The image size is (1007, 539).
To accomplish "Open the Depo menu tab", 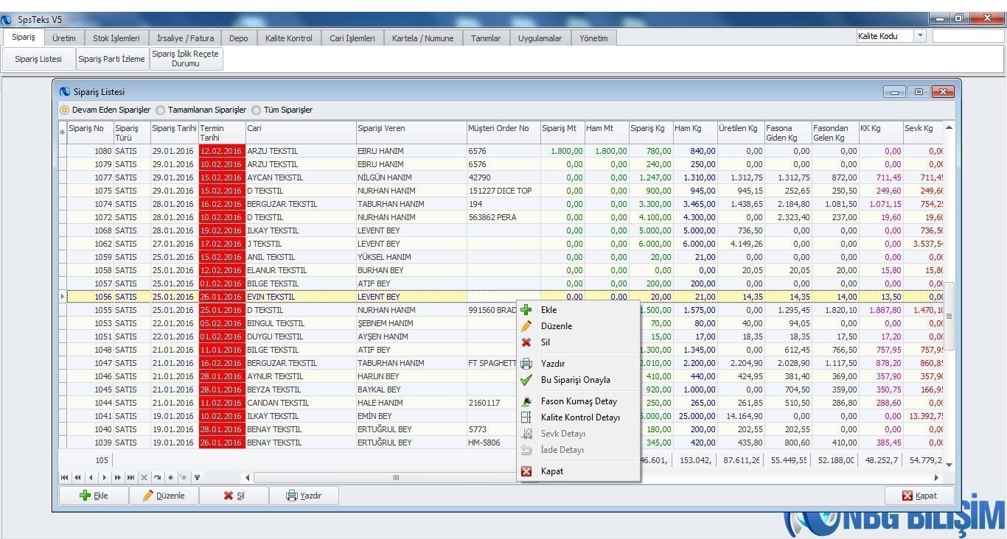I will point(238,38).
